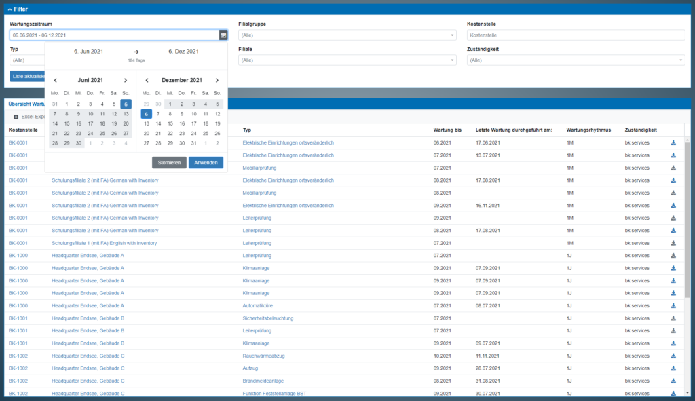Image resolution: width=695 pixels, height=401 pixels.
Task: Go to the month before Dezember 2021
Action: coord(147,80)
